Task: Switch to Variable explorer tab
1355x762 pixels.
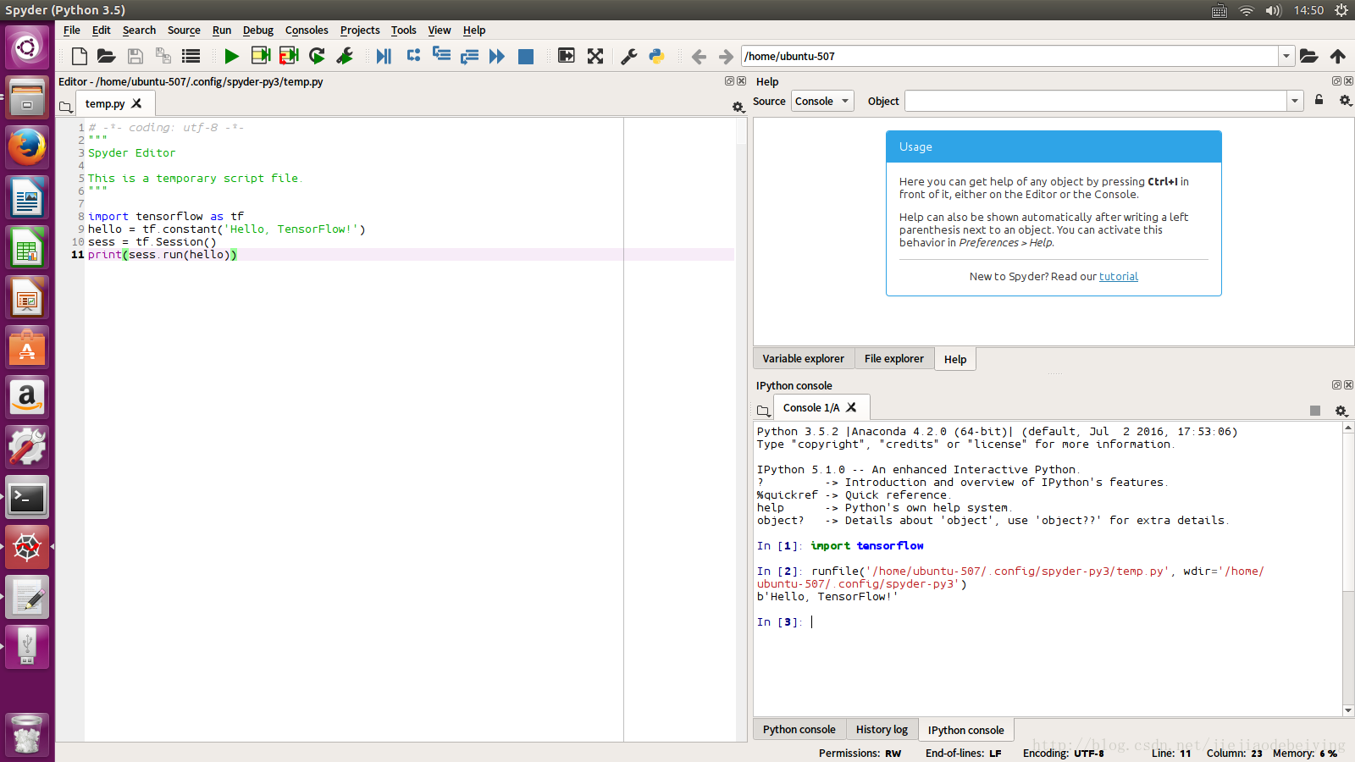Action: tap(803, 358)
